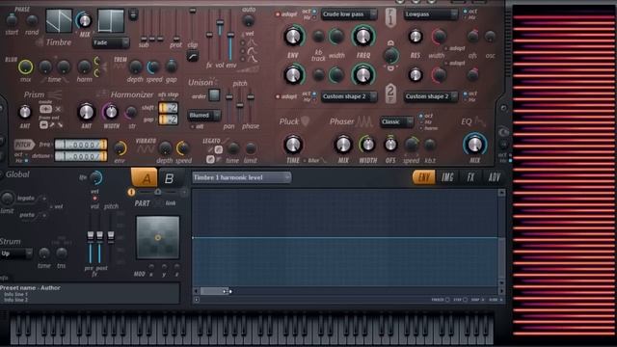This screenshot has height=347, width=617.
Task: Click the phase rand knob
Action: pyautogui.click(x=32, y=19)
